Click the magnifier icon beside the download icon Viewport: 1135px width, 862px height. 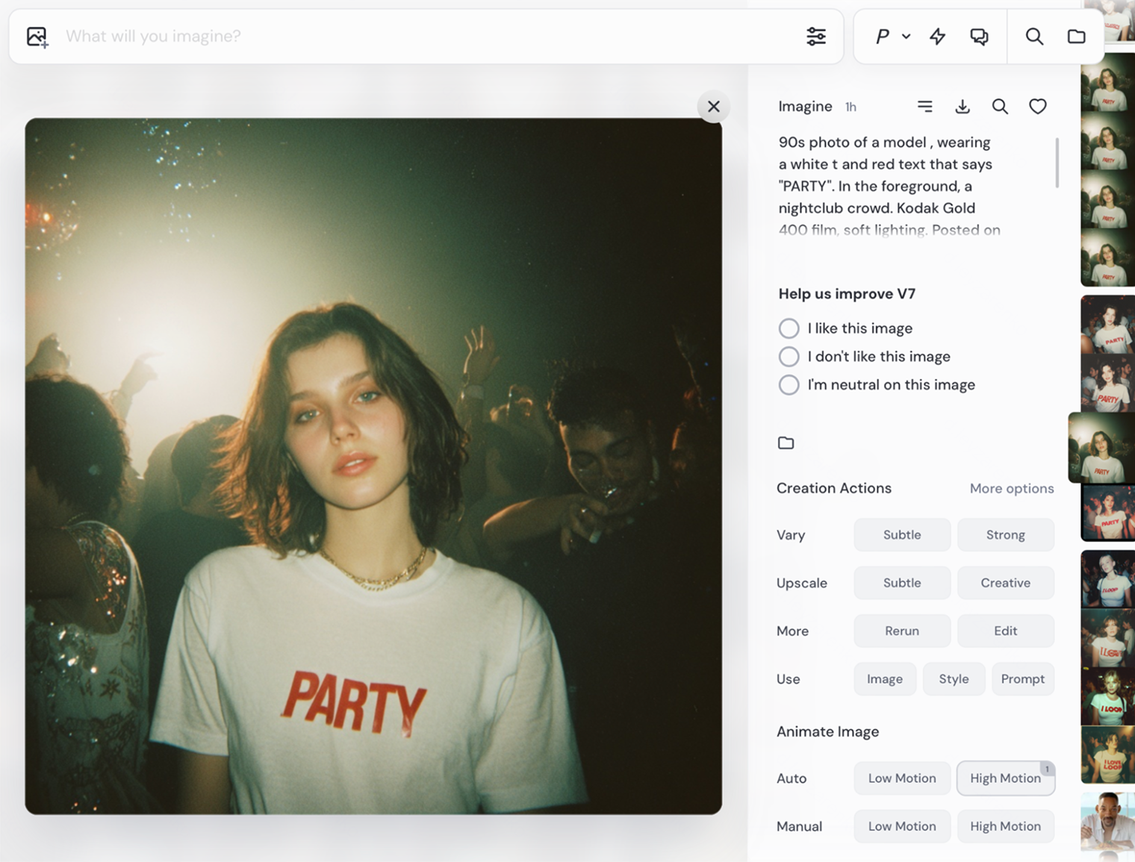(x=1000, y=107)
